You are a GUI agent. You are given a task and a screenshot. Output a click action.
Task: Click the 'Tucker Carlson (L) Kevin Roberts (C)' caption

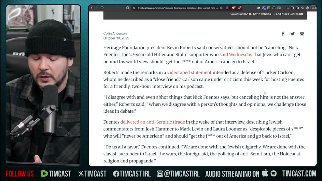click(x=266, y=14)
